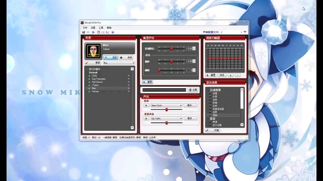Open the 文件 menu

85,28
